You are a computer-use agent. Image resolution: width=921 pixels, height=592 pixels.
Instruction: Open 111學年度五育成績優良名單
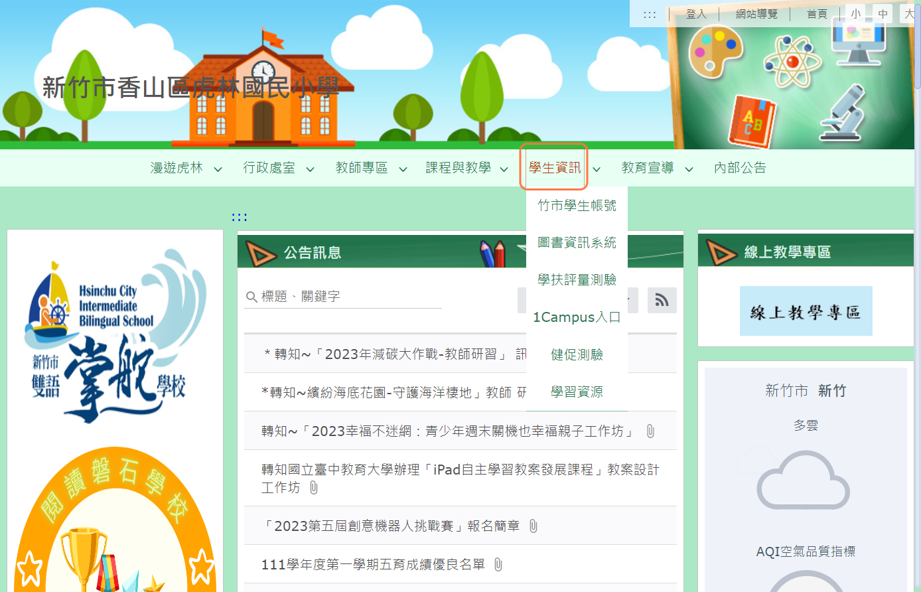coord(373,565)
